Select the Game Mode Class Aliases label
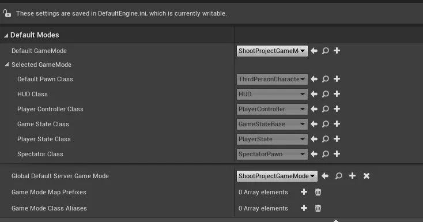Screen dimensions: 423x222 (49, 208)
